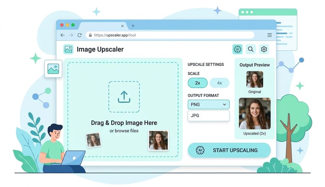Select the 2x scale option

click(197, 83)
